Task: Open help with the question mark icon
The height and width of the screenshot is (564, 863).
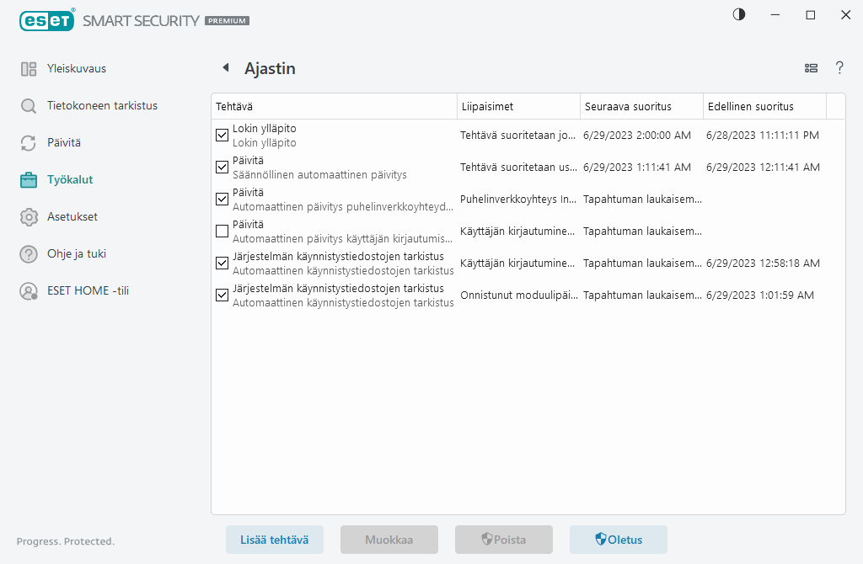Action: point(839,68)
